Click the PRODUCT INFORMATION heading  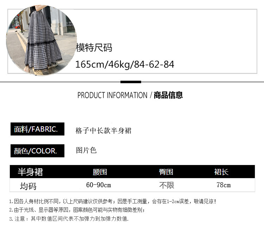pyautogui.click(x=112, y=95)
